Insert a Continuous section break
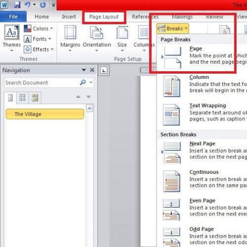 point(202,181)
